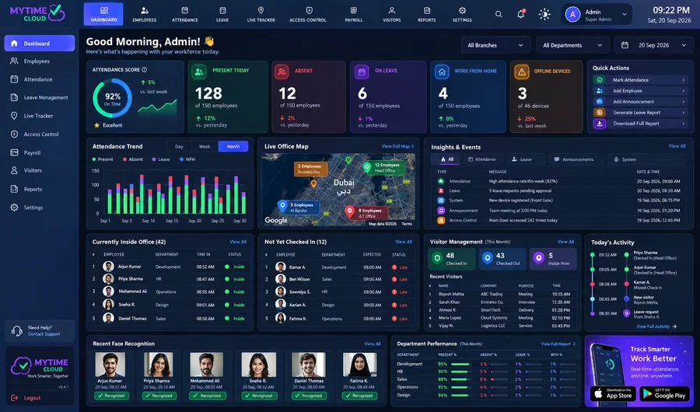This screenshot has width=700, height=412.
Task: Switch Attendance Trend to Week view
Action: pyautogui.click(x=205, y=146)
